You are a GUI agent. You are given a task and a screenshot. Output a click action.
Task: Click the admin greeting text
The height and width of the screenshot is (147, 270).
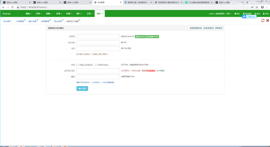(x=220, y=13)
